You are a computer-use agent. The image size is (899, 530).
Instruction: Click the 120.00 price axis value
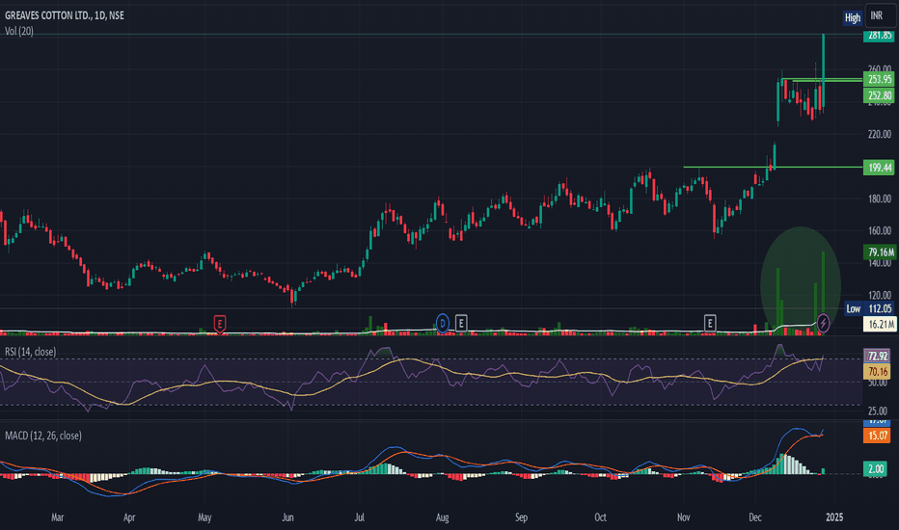tap(880, 295)
